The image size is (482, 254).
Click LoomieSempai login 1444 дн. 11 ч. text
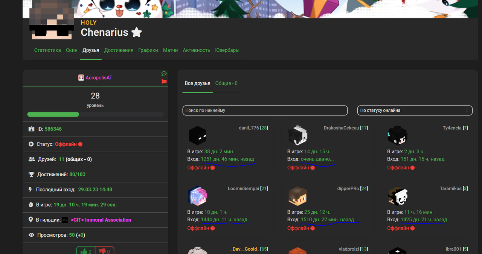[x=224, y=219]
